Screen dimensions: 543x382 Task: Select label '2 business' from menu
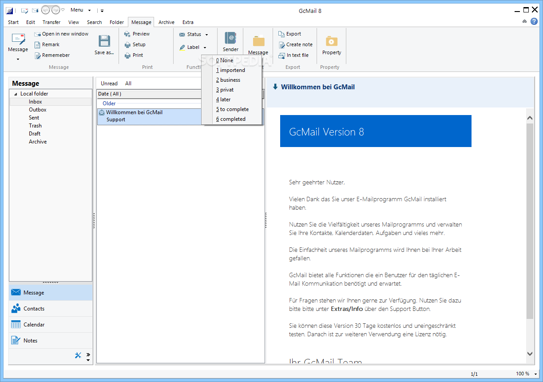pyautogui.click(x=231, y=80)
